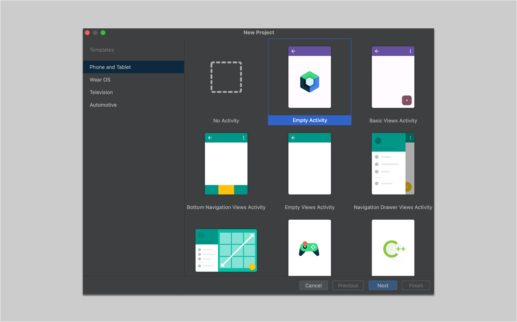Image resolution: width=517 pixels, height=322 pixels.
Task: Select the No Activity dashed-square template
Action: pos(226,77)
